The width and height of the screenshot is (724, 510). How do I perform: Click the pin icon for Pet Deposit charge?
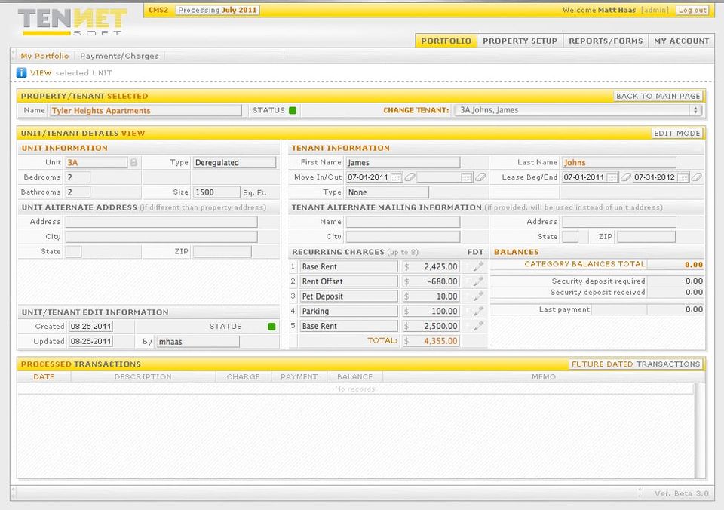click(x=478, y=296)
